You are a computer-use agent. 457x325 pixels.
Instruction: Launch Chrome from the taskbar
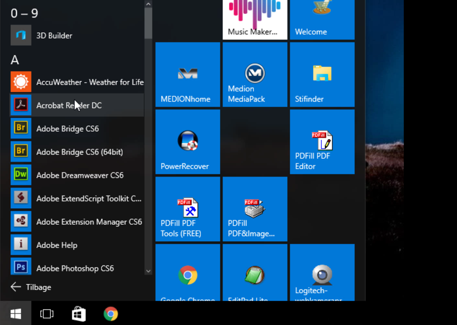click(111, 314)
